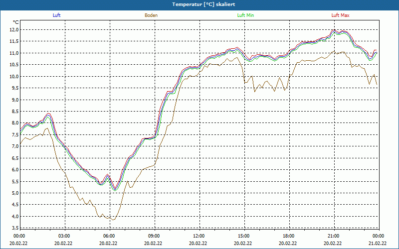The width and height of the screenshot is (399, 249).
Task: Click the green 'Luft Min' legend label
Action: 245,15
